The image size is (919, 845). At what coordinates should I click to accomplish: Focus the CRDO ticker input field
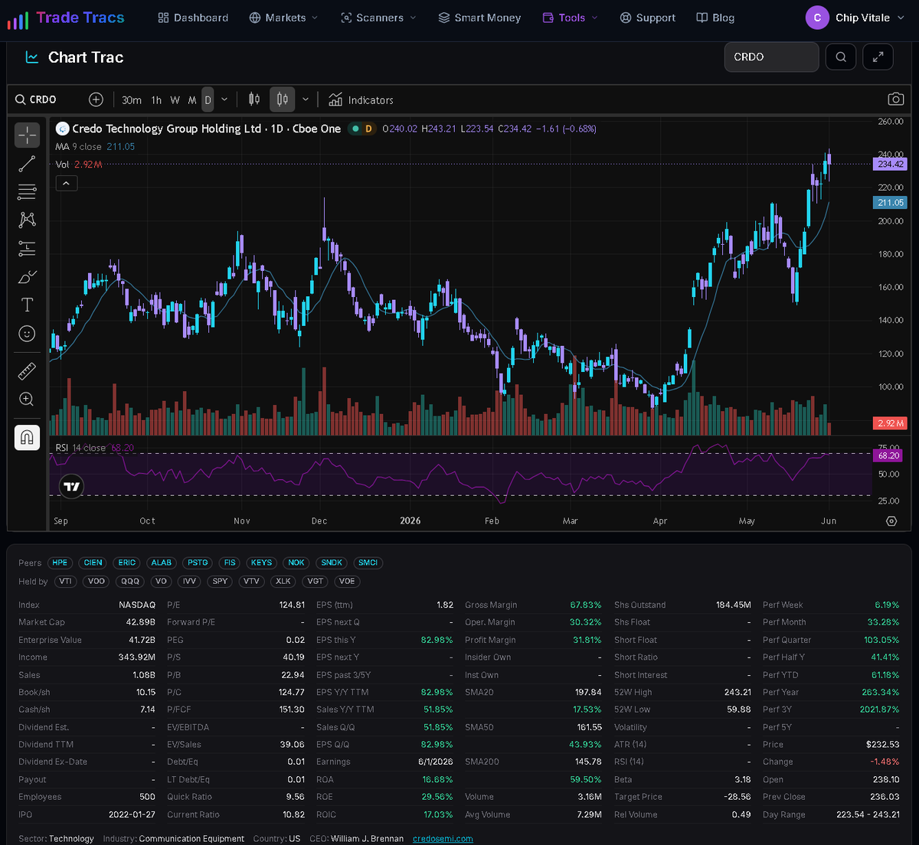771,57
